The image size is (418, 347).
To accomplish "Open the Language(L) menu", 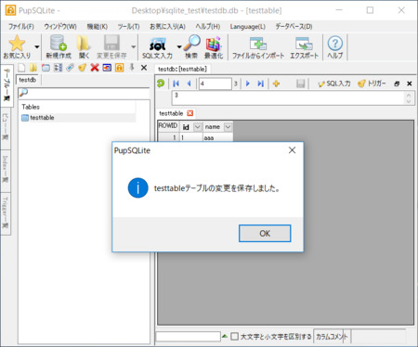I will (248, 27).
